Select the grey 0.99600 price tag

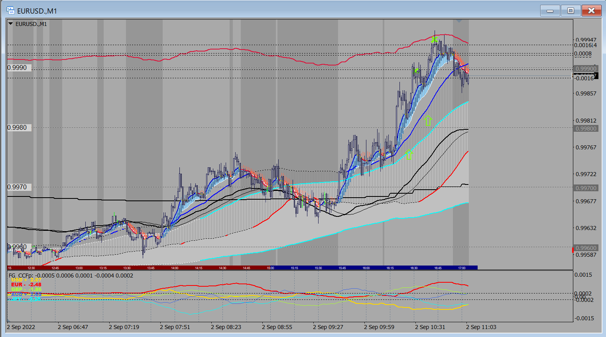(586, 248)
